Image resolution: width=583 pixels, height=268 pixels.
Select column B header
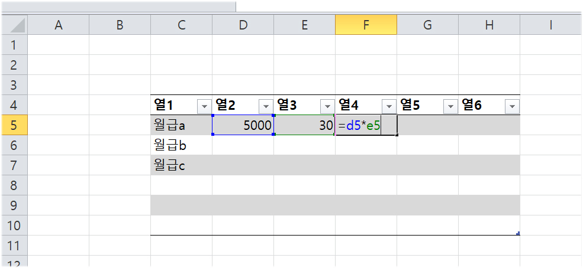coord(120,25)
